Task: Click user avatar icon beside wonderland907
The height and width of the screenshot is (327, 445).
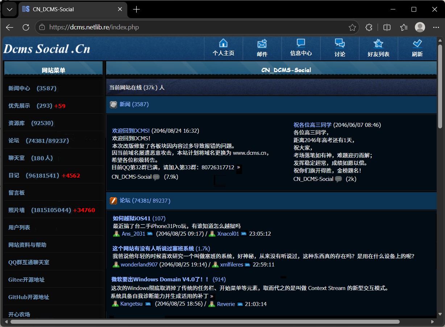Action: coord(116,265)
